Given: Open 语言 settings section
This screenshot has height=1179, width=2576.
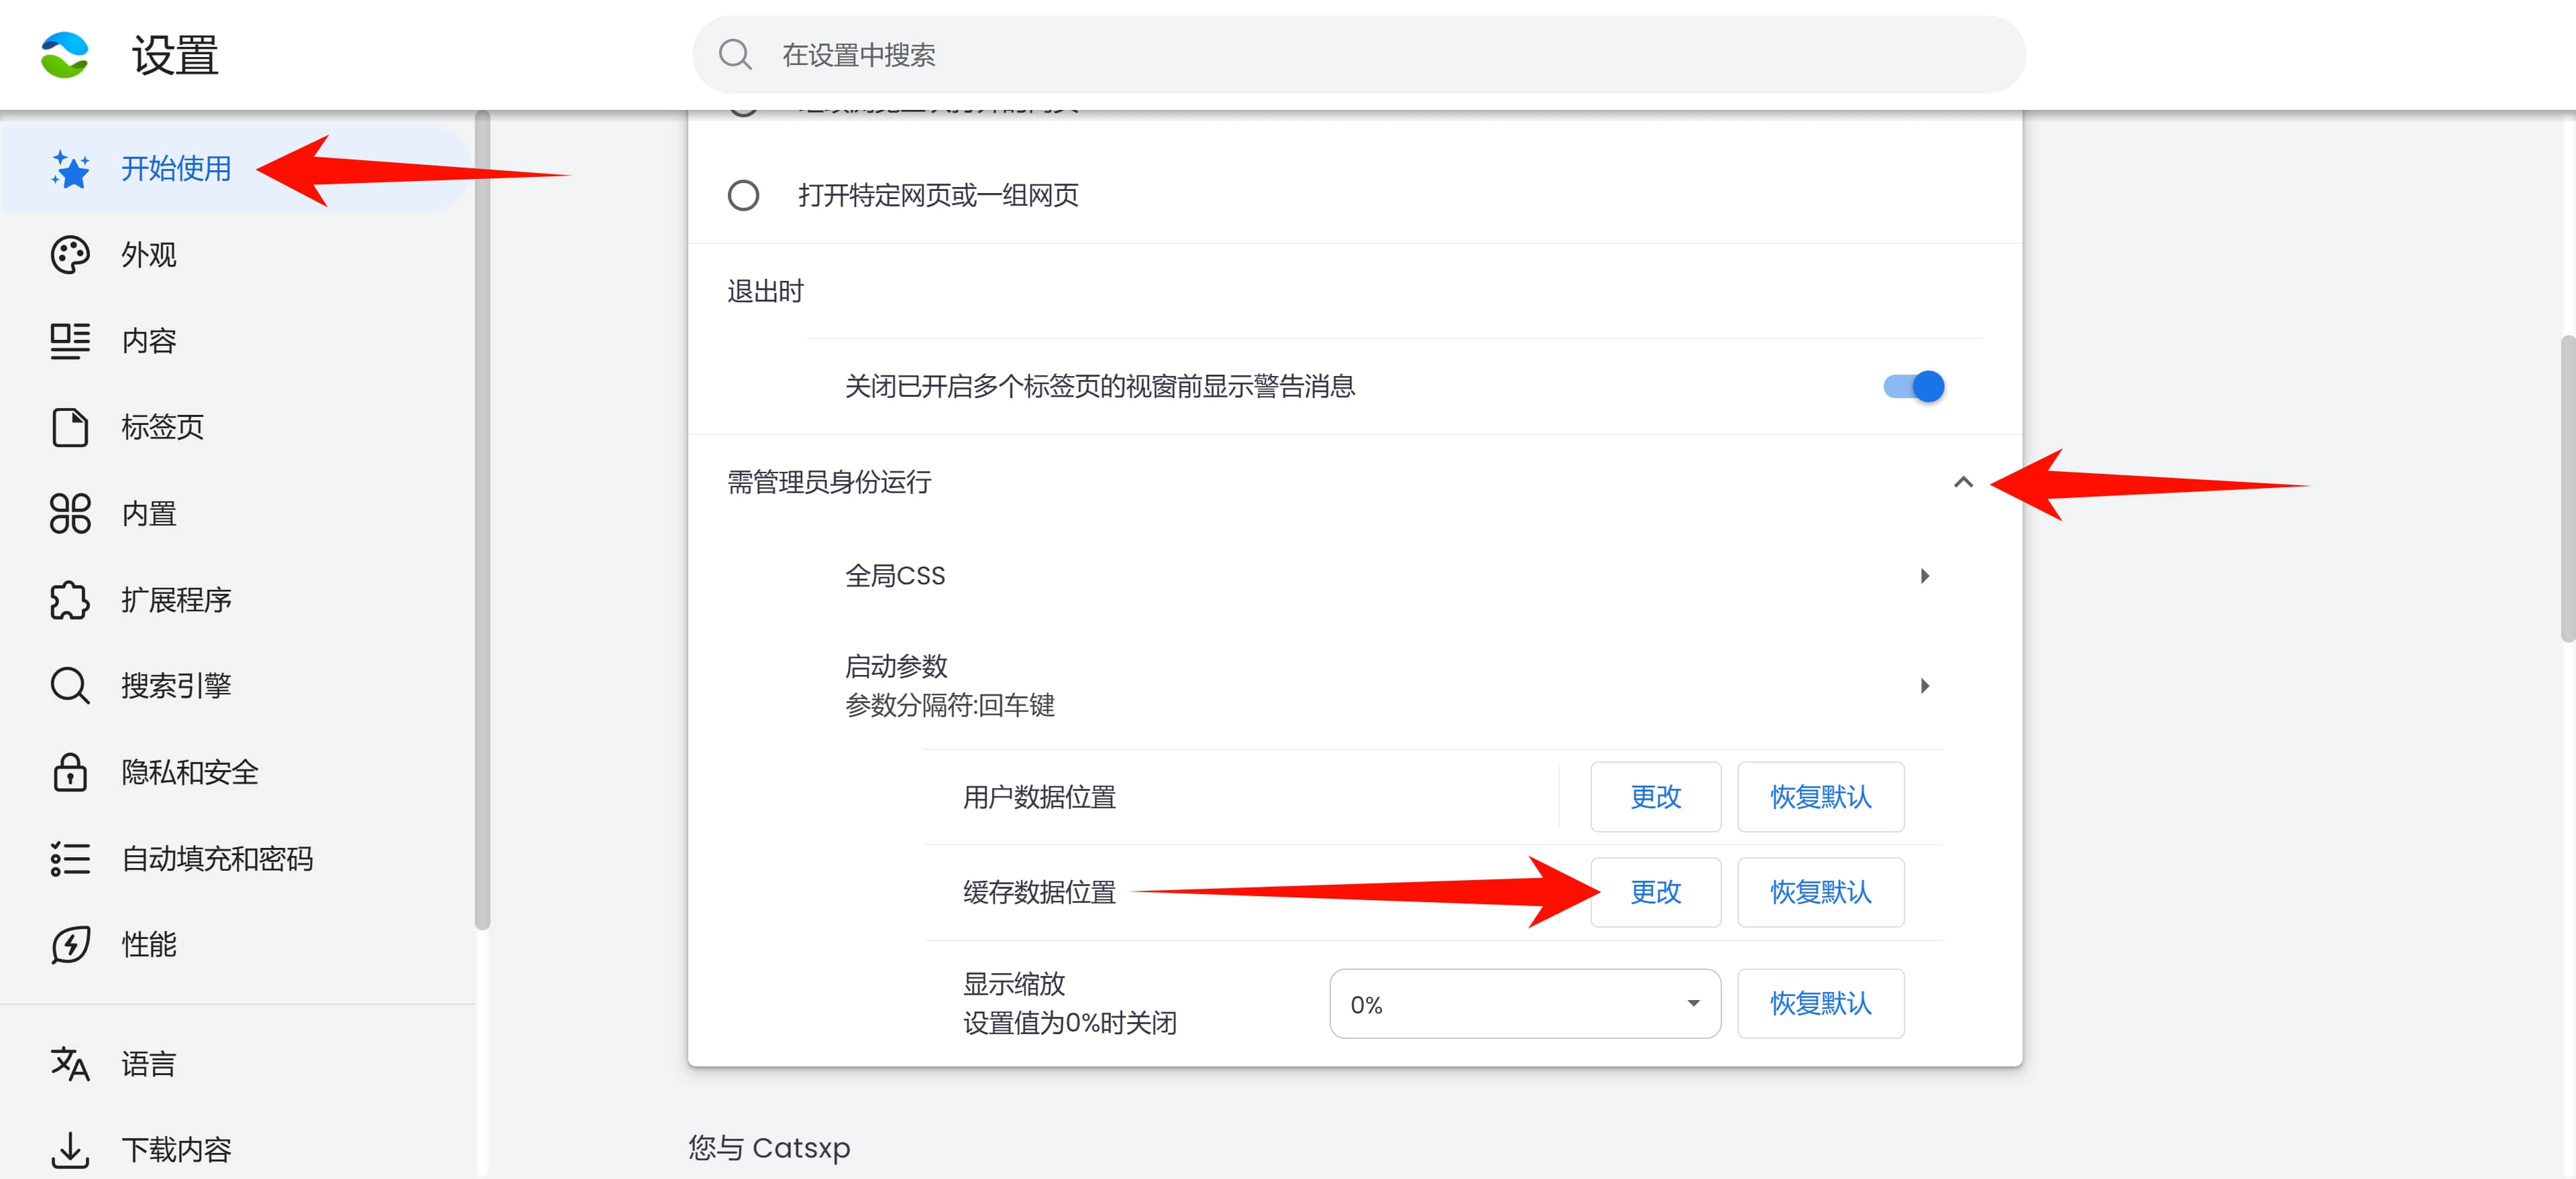Looking at the screenshot, I should (236, 1064).
